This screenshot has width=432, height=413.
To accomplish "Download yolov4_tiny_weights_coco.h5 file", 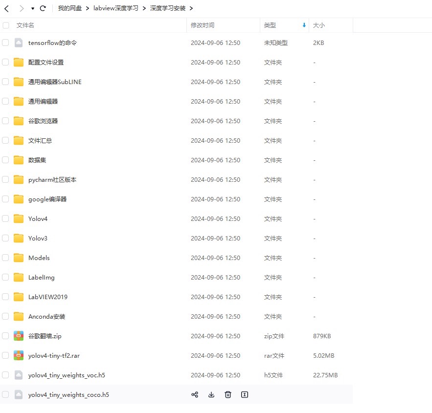I will 211,394.
